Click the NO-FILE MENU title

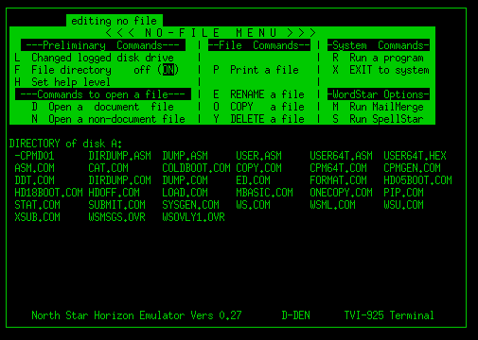tap(211, 33)
